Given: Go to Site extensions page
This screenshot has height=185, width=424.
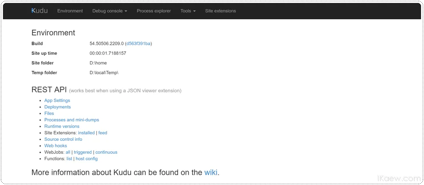Looking at the screenshot, I should coord(220,11).
